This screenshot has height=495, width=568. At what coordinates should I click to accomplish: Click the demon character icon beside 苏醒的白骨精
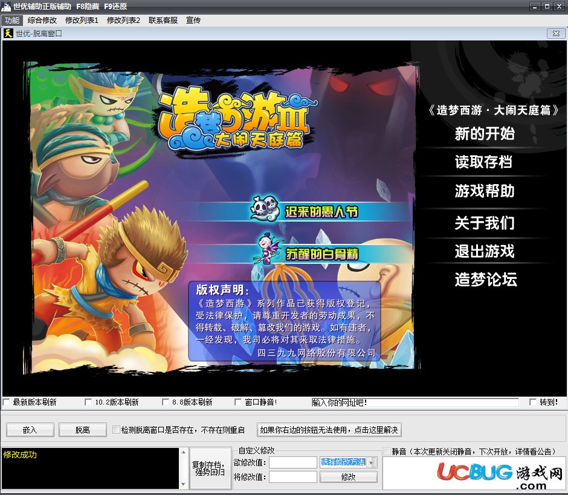(269, 249)
